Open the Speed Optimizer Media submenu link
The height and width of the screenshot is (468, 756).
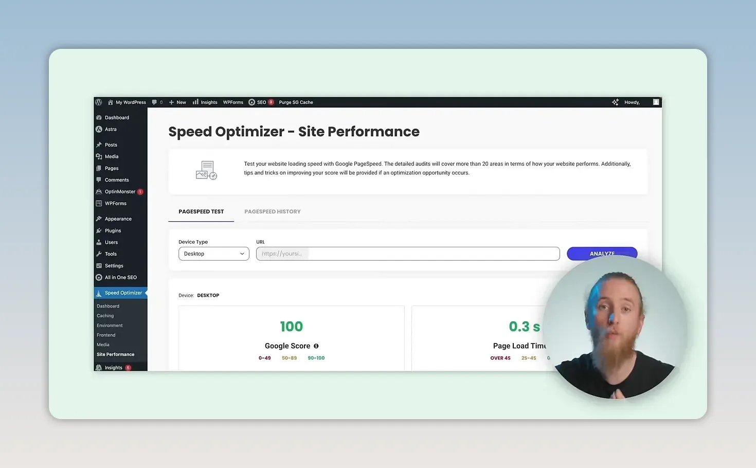[x=103, y=345]
